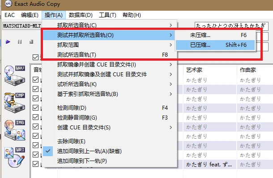This screenshot has width=273, height=178.
Task: Select 检测间隙(D) menu entry
Action: click(x=110, y=108)
